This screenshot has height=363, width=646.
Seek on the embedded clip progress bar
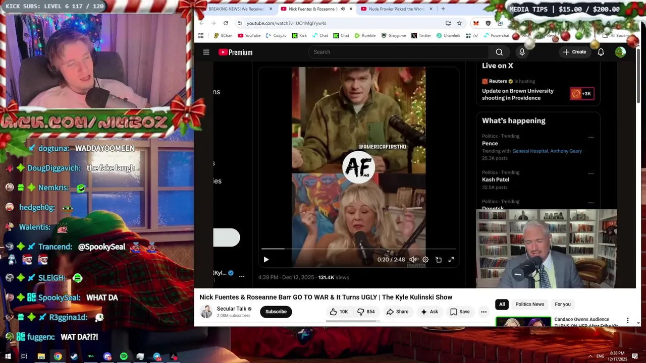coord(358,249)
